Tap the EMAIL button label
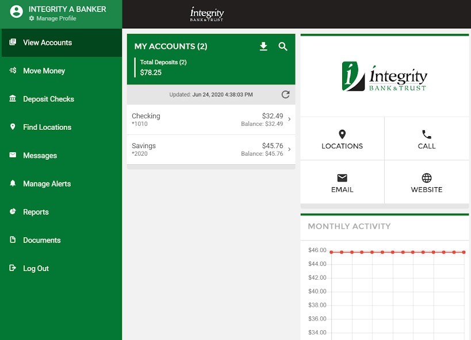471x340 pixels. (342, 190)
